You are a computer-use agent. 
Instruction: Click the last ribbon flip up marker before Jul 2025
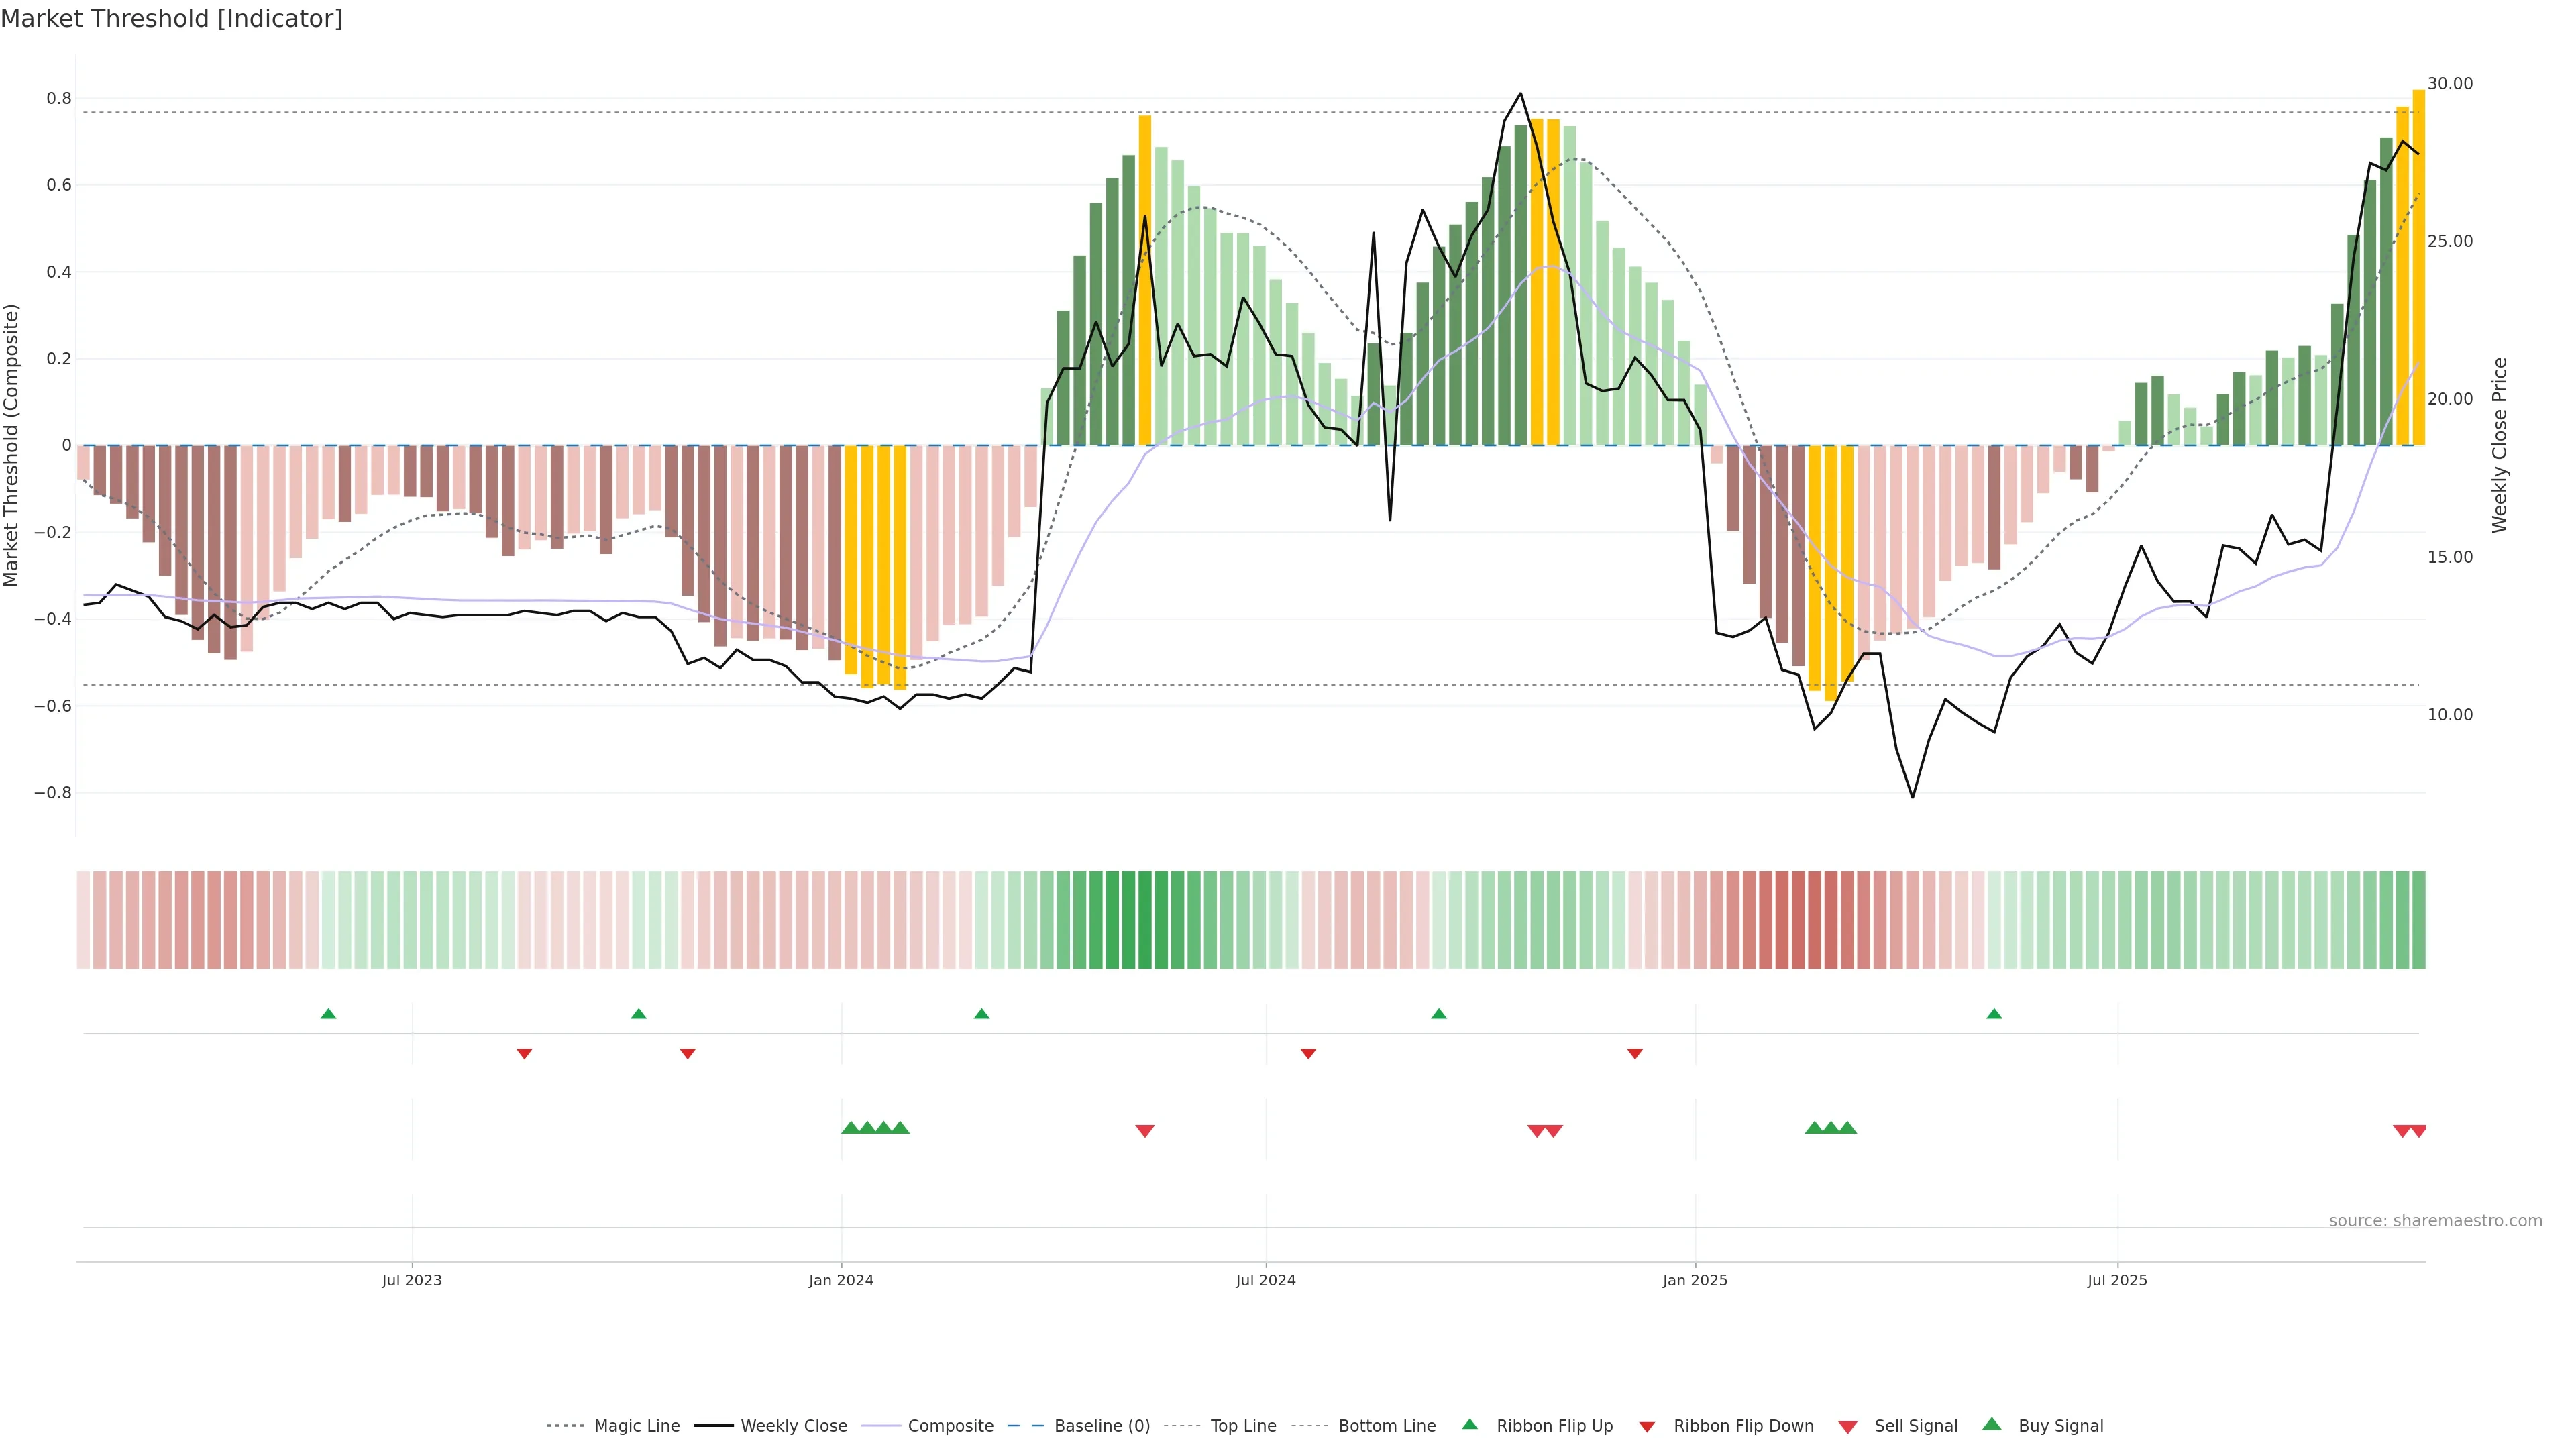[1994, 1014]
